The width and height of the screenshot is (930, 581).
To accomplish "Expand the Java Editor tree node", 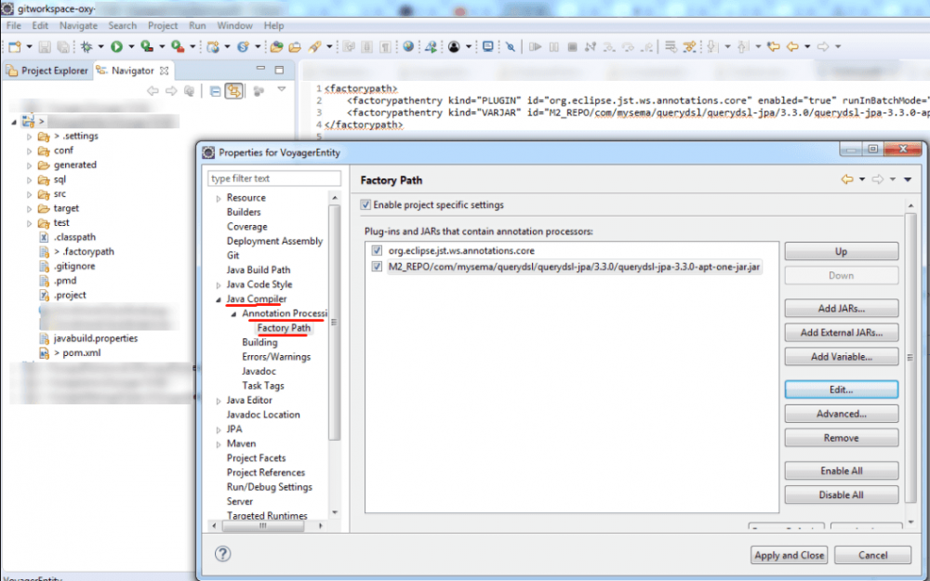I will [x=219, y=401].
